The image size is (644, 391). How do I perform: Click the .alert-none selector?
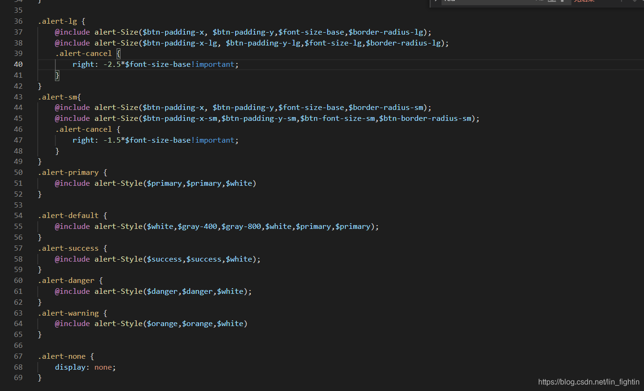[x=62, y=356]
